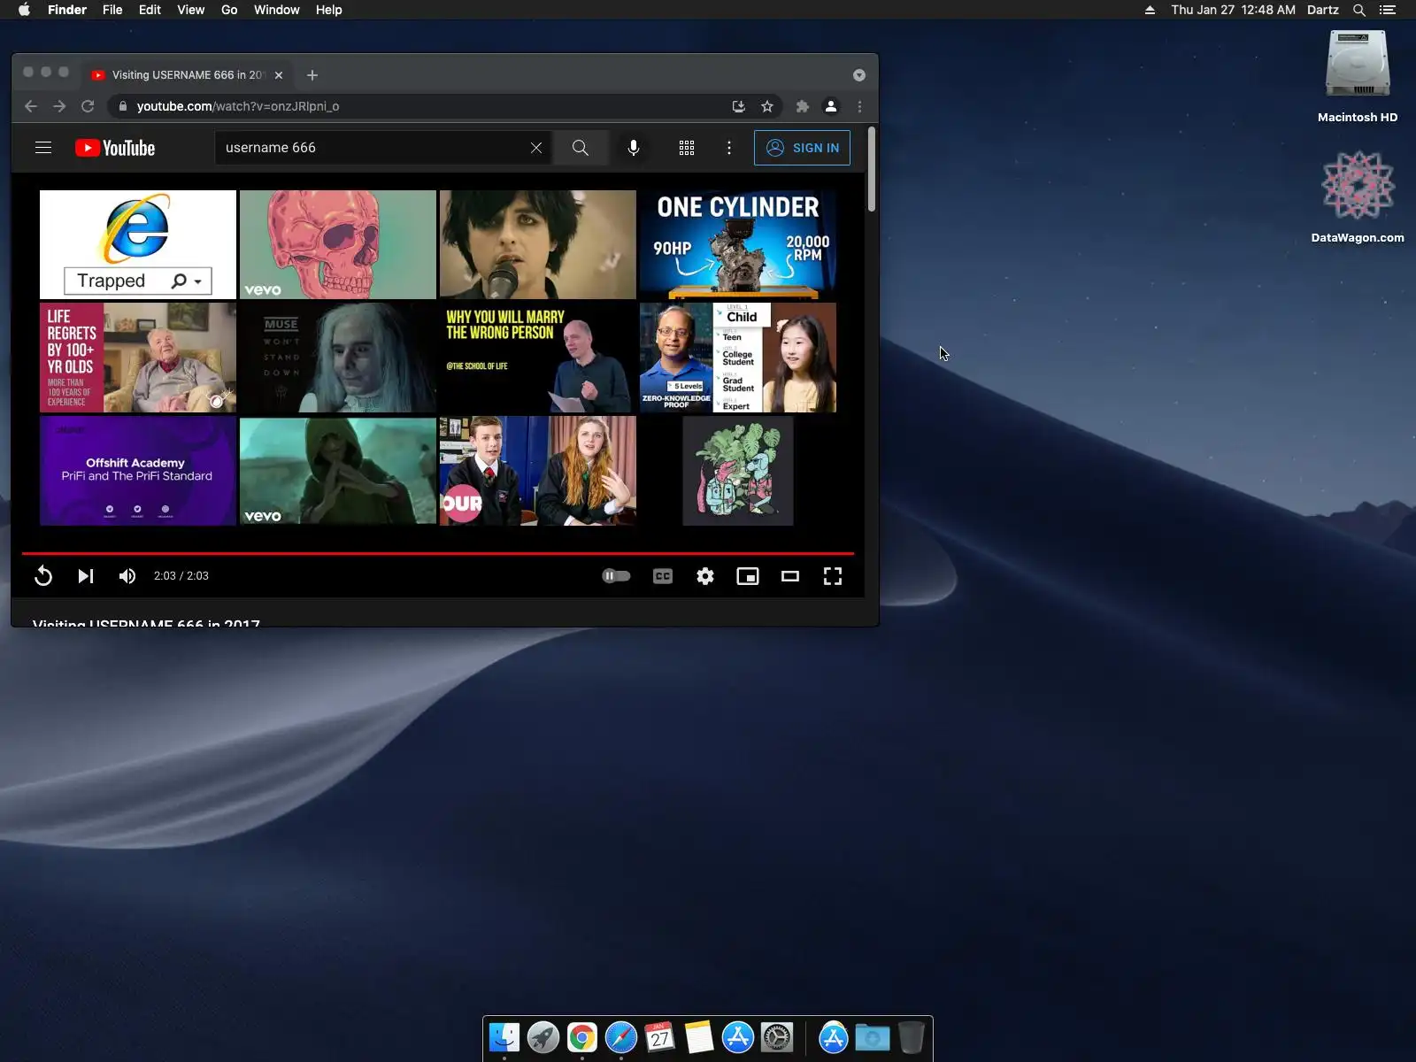Screen dimensions: 1416x1062
Task: Install app icon in address bar
Action: [x=739, y=106]
